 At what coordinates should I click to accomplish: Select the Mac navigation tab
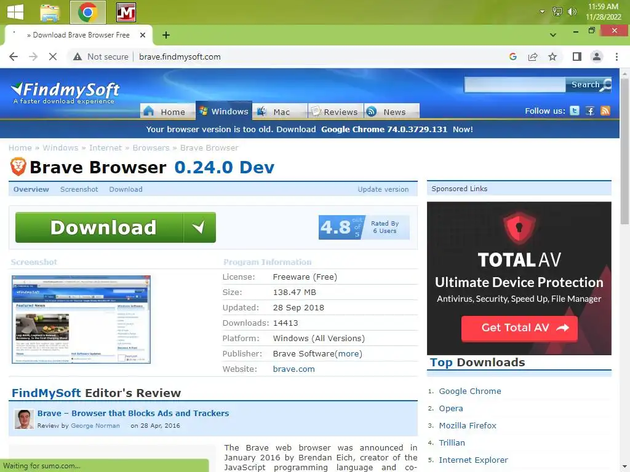(280, 112)
